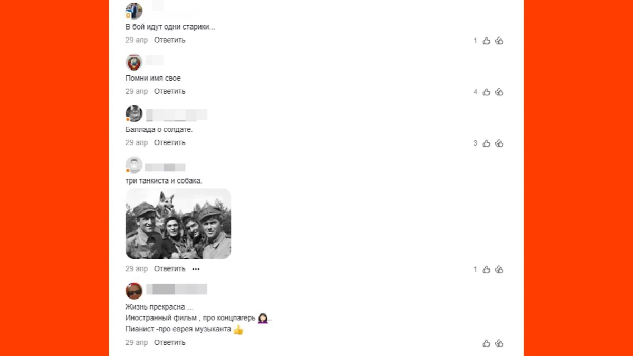Like the 'Жизнь прекрасна' comment
Viewport: 633px width, 356px height.
click(486, 343)
